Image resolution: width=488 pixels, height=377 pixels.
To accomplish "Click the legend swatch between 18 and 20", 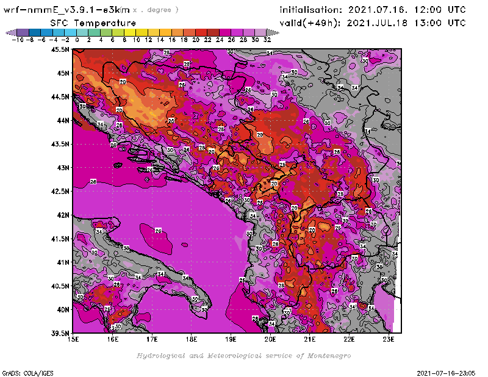I will click(x=189, y=32).
